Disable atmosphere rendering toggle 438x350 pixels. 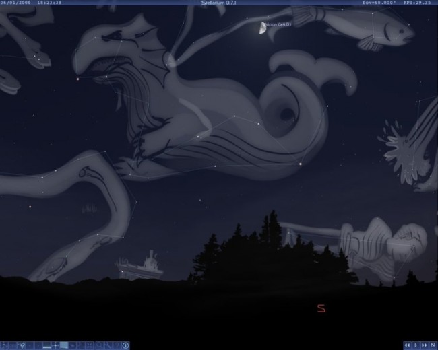(64, 345)
